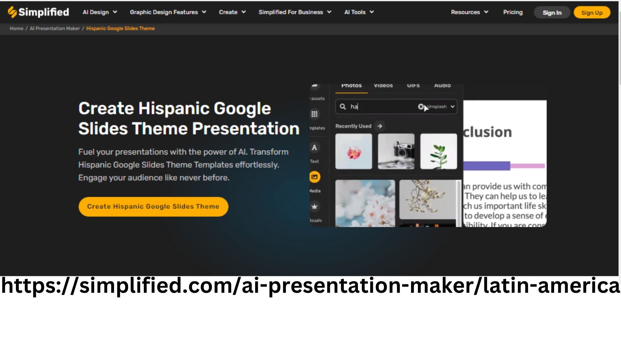Click the Sign Up button
621x349 pixels.
(x=592, y=13)
